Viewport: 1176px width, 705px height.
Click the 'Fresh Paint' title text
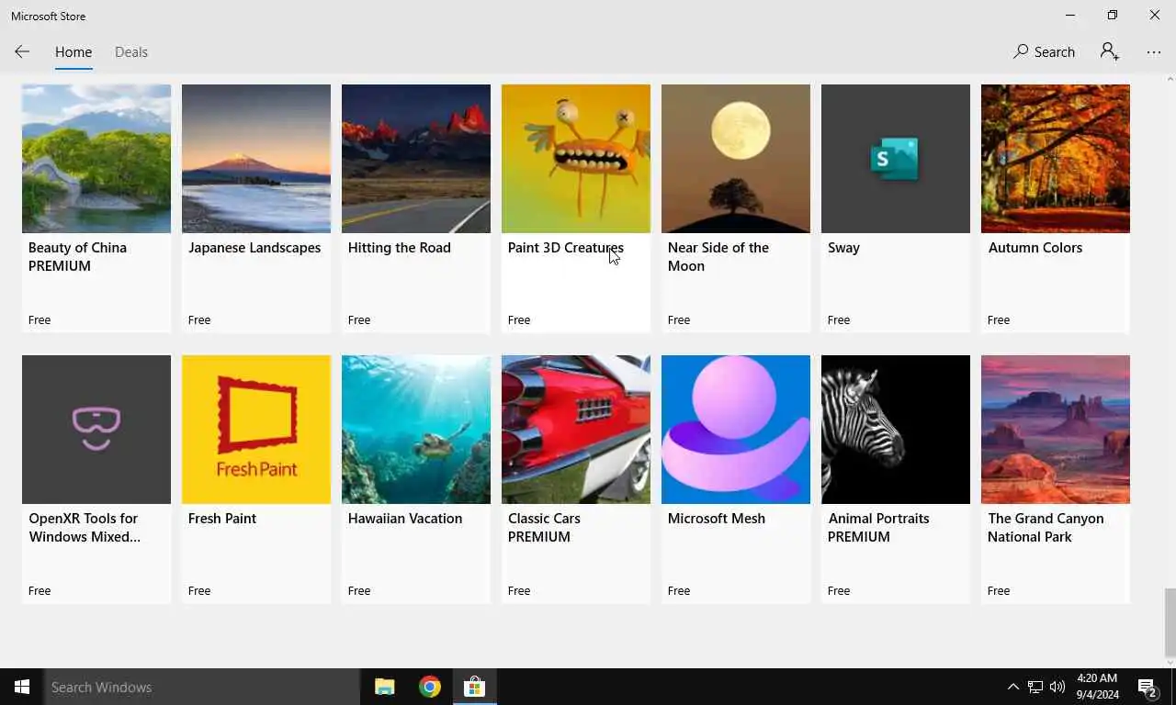222,519
